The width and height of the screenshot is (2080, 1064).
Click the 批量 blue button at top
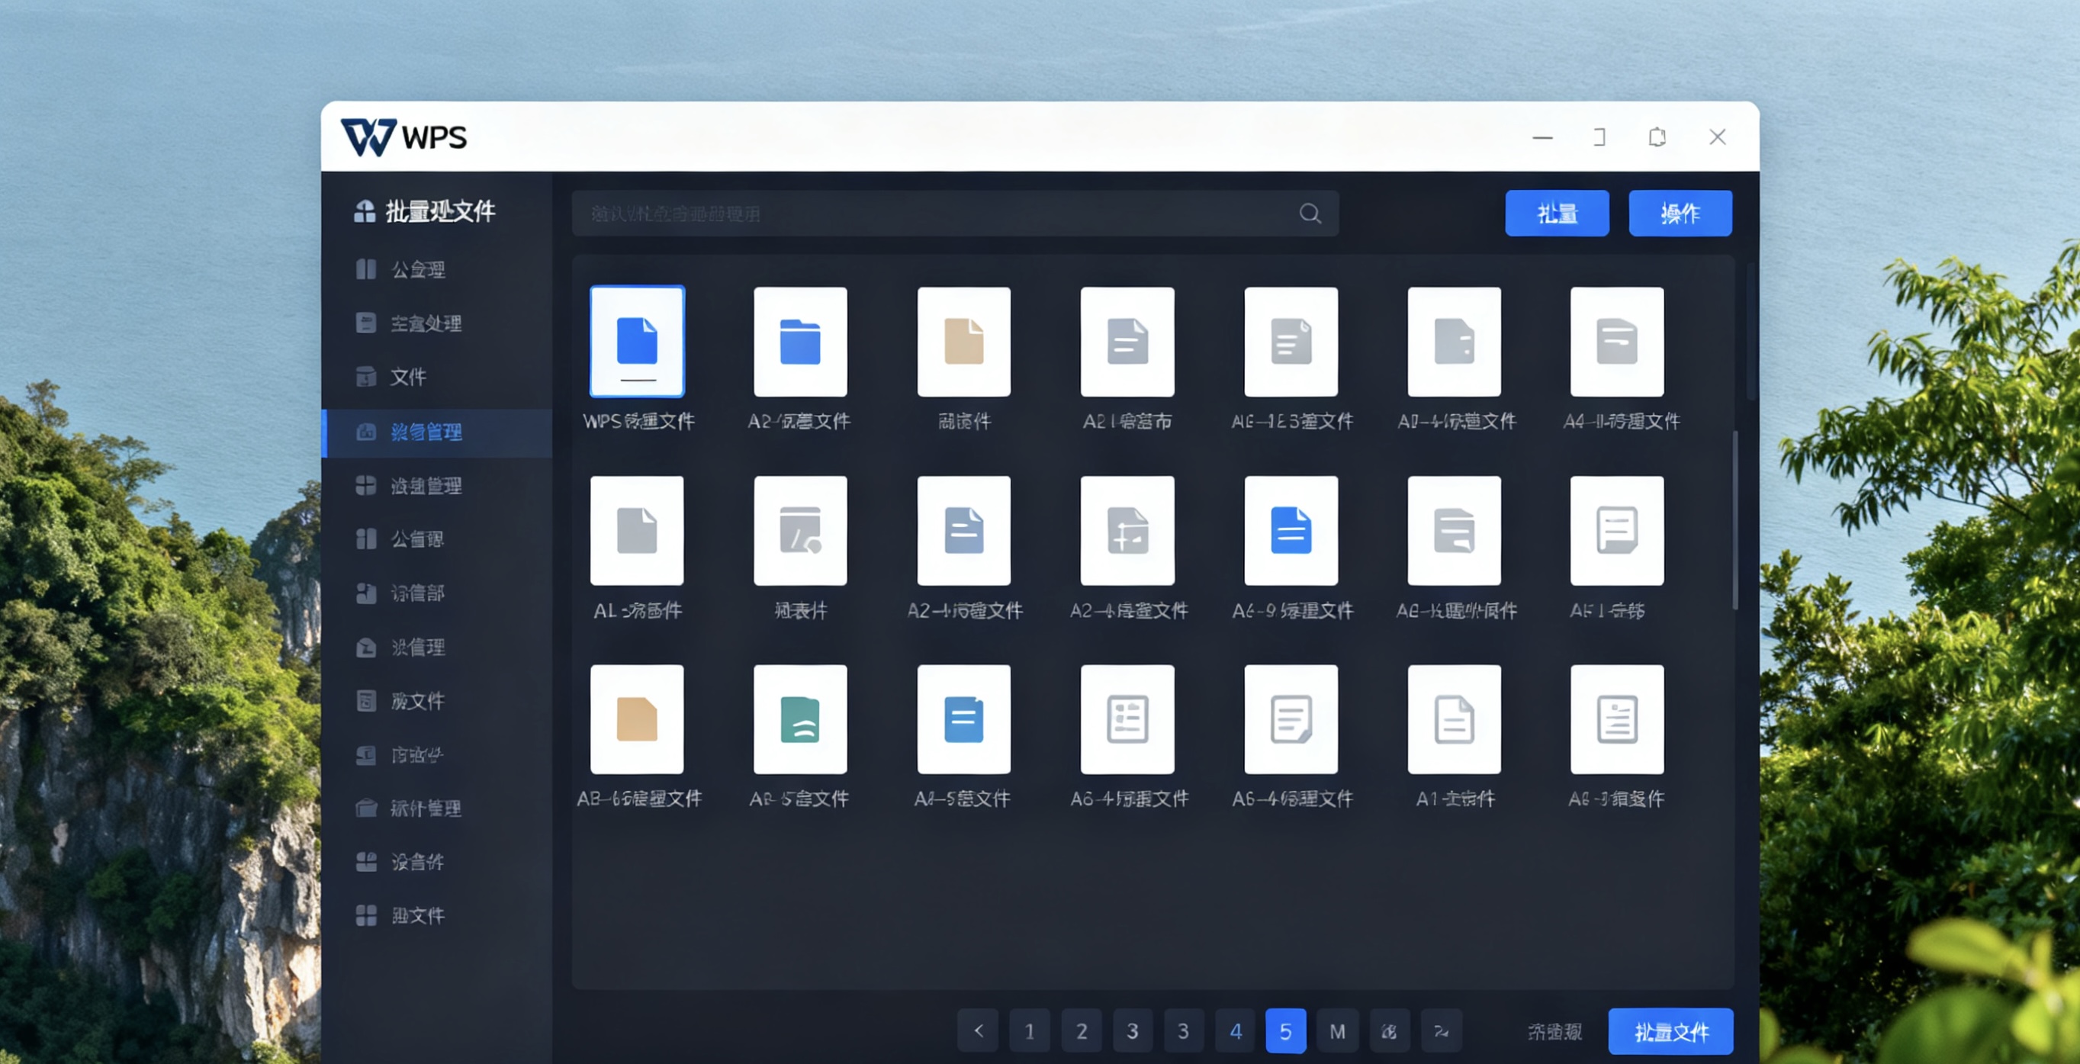[x=1557, y=213]
